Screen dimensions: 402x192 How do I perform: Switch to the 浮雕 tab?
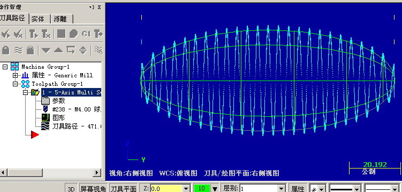coord(62,19)
